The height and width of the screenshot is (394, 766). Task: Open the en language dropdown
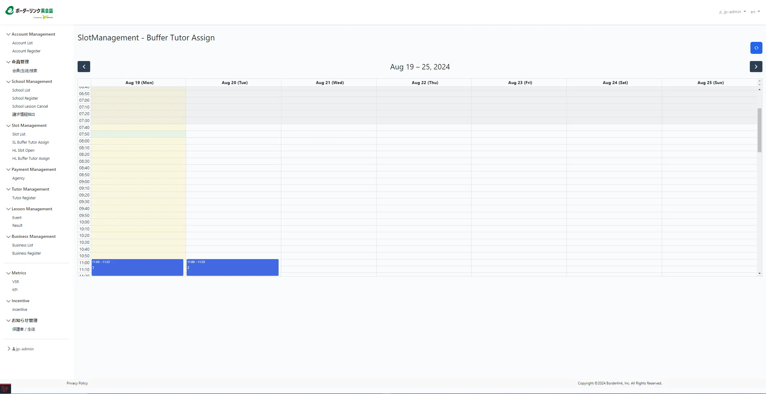755,12
